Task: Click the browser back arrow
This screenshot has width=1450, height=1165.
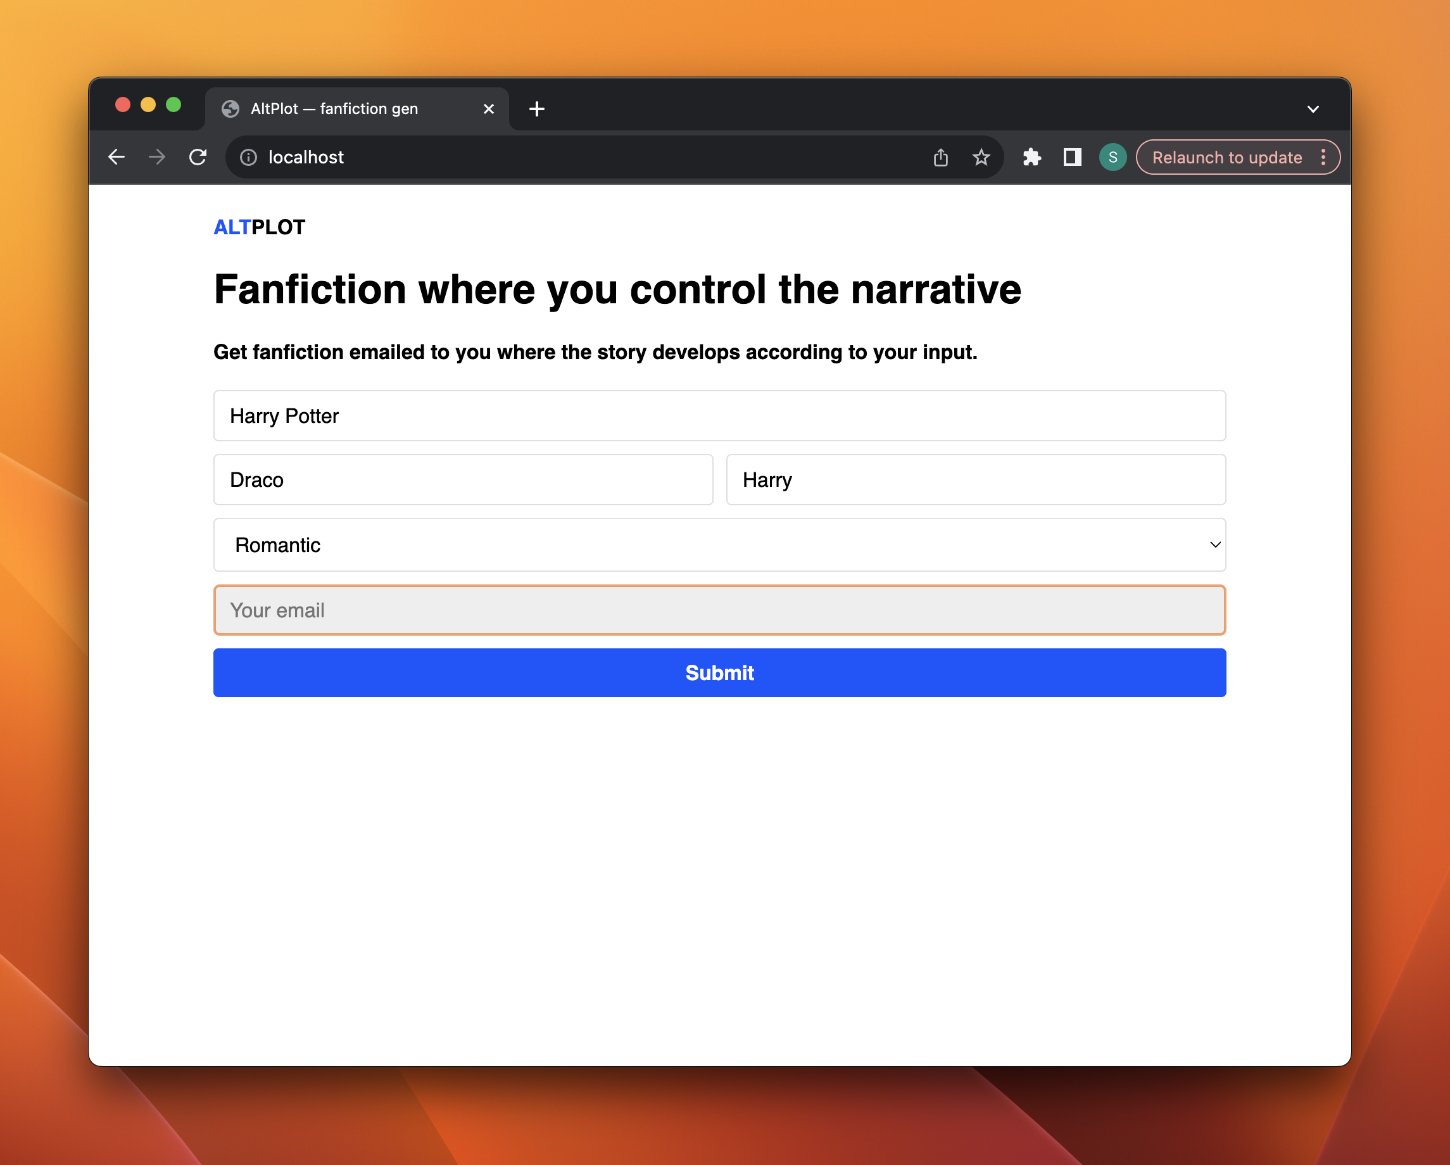Action: coord(117,158)
